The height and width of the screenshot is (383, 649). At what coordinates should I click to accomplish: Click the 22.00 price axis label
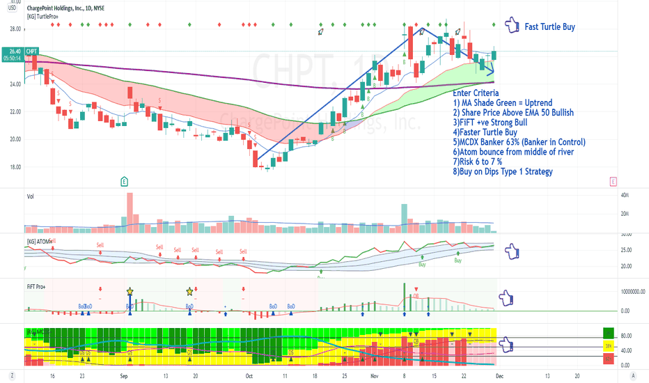[x=15, y=112]
